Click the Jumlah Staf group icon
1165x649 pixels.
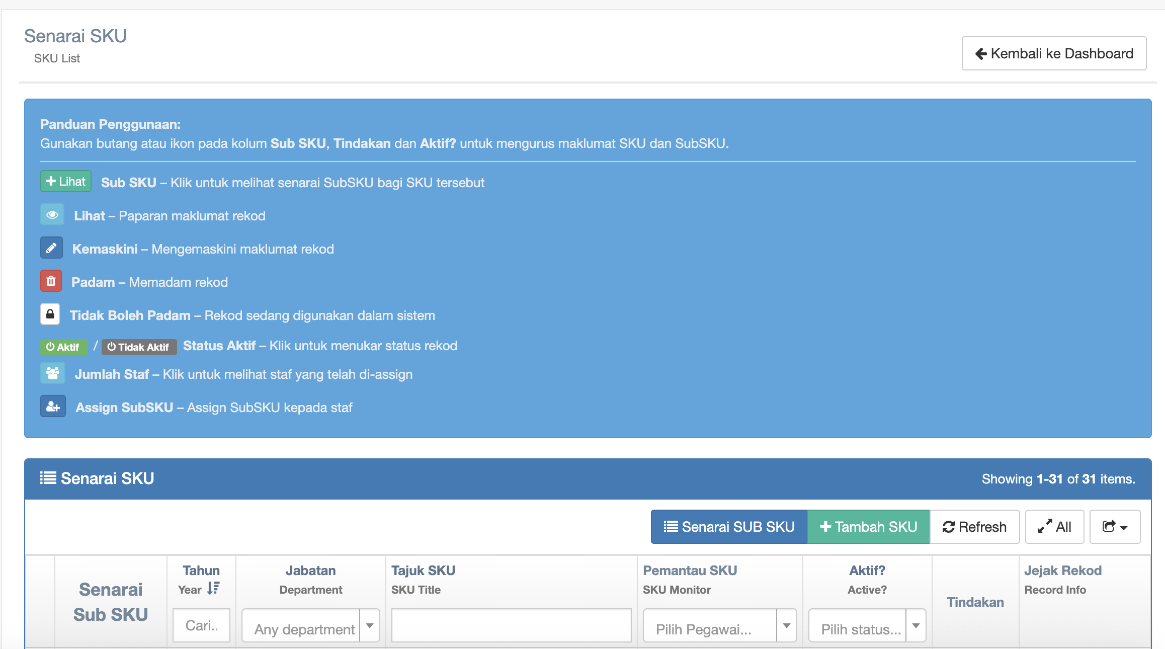point(52,373)
